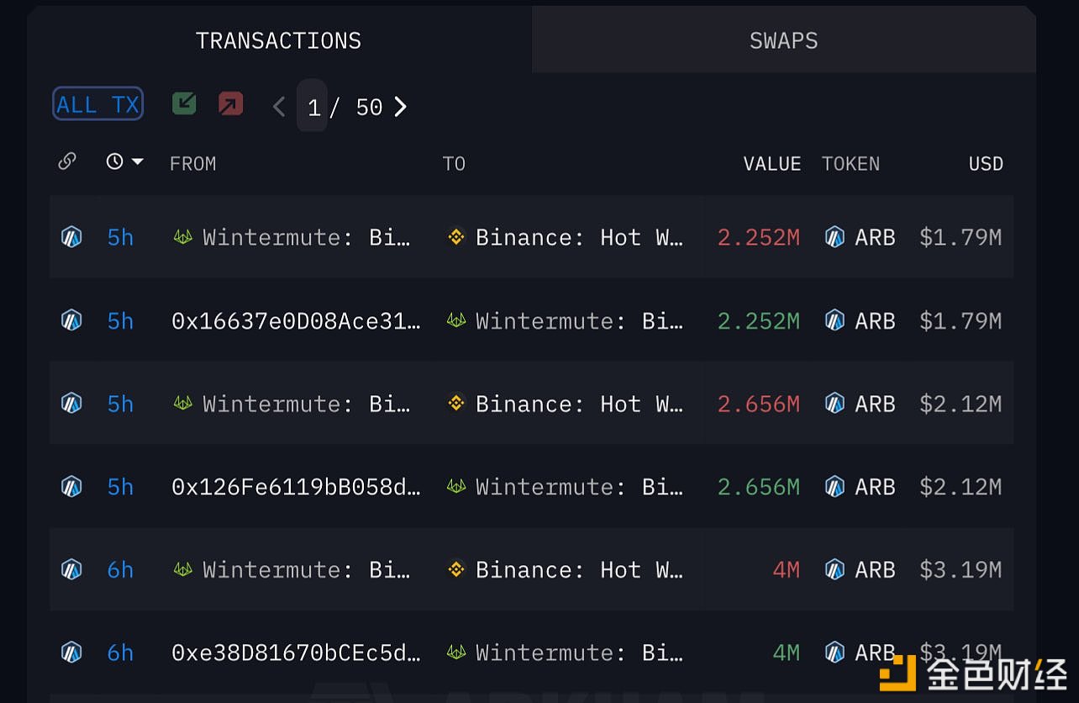
Task: Filter by incoming transactions green arrow
Action: pyautogui.click(x=184, y=103)
